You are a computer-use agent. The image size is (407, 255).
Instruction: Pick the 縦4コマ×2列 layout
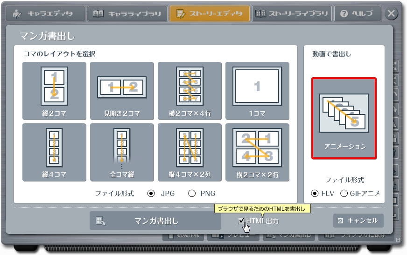[190, 153]
